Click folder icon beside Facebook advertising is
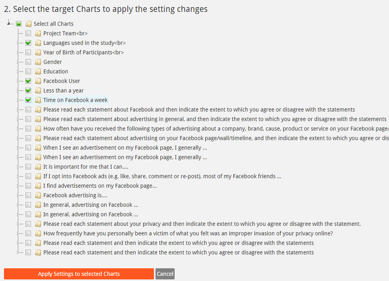389x281 pixels. click(x=38, y=195)
